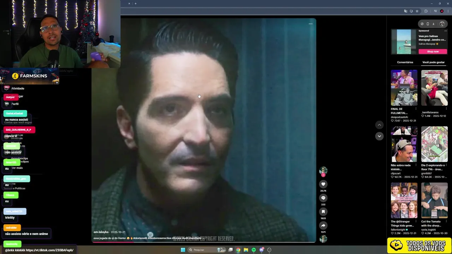452x254 pixels.
Task: Open the three-dot menu on the sponsored ad
Action: pyautogui.click(x=446, y=31)
